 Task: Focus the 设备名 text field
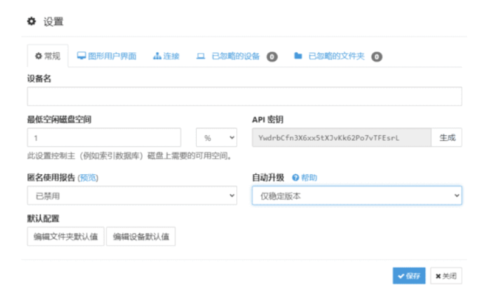click(x=244, y=97)
